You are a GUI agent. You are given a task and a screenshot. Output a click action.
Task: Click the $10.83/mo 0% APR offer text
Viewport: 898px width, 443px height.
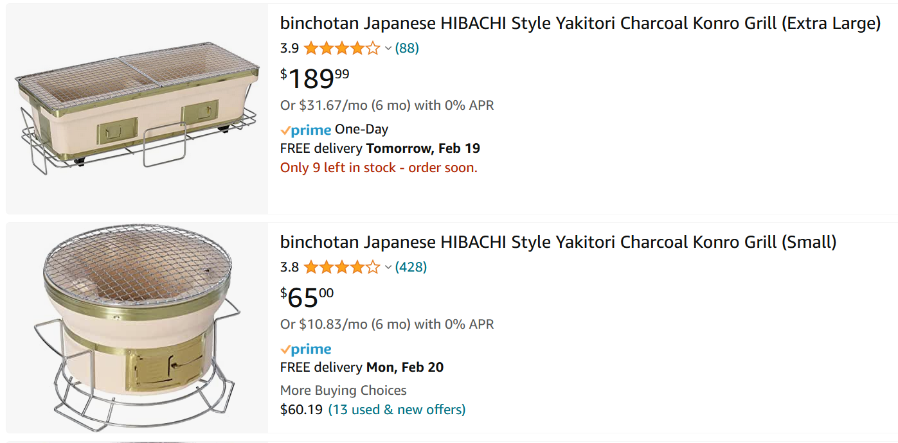387,324
